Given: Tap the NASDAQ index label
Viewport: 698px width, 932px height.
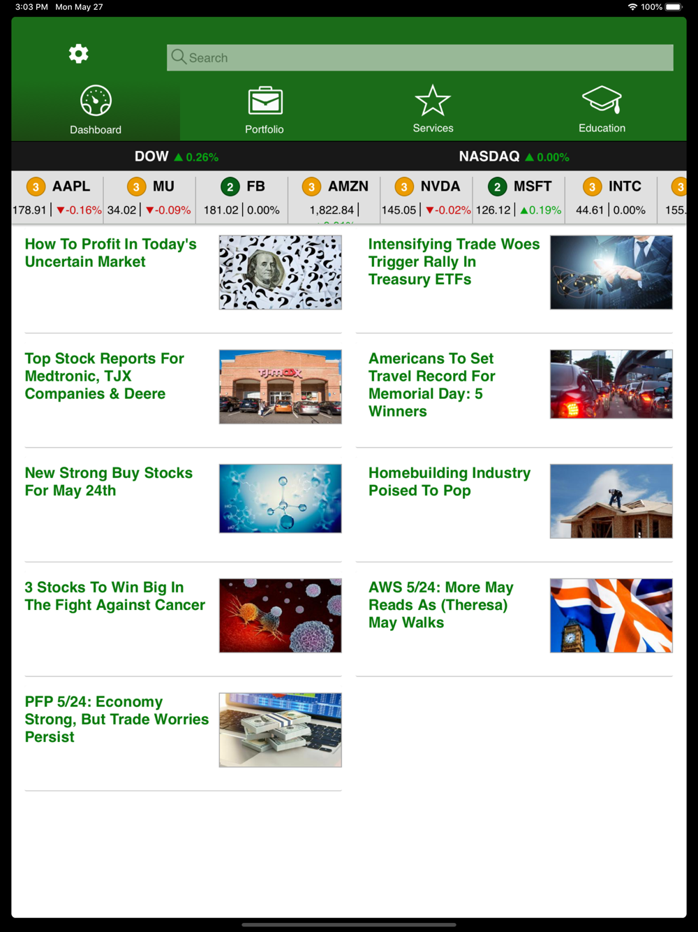Looking at the screenshot, I should [489, 156].
